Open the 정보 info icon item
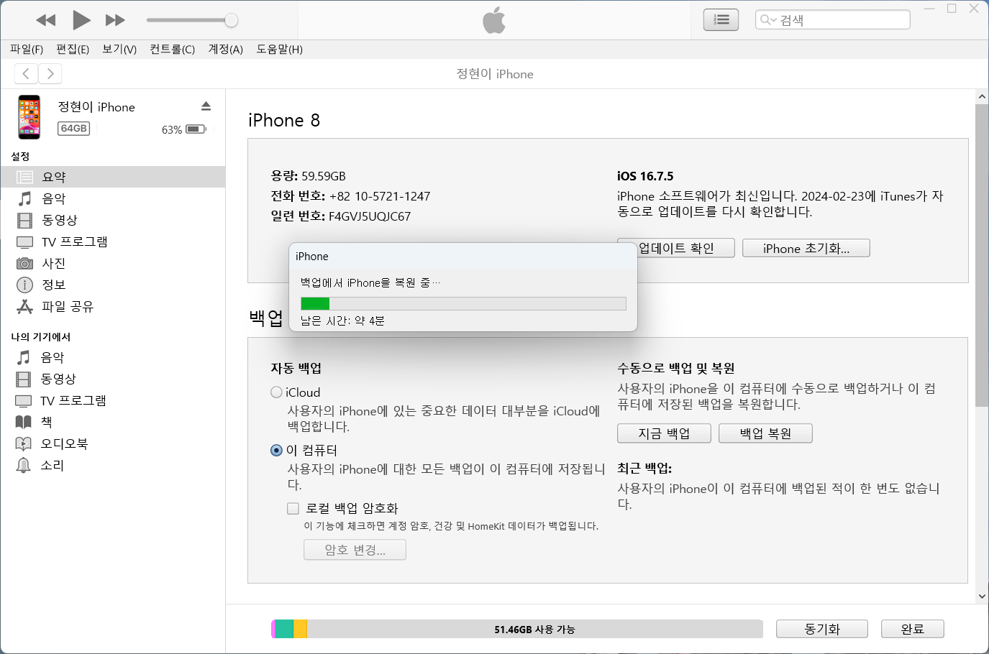The image size is (989, 654). pyautogui.click(x=25, y=285)
